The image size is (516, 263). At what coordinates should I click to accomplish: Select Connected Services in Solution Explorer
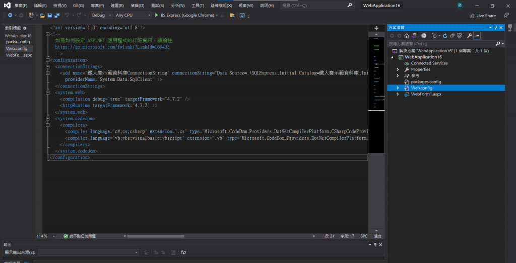429,63
